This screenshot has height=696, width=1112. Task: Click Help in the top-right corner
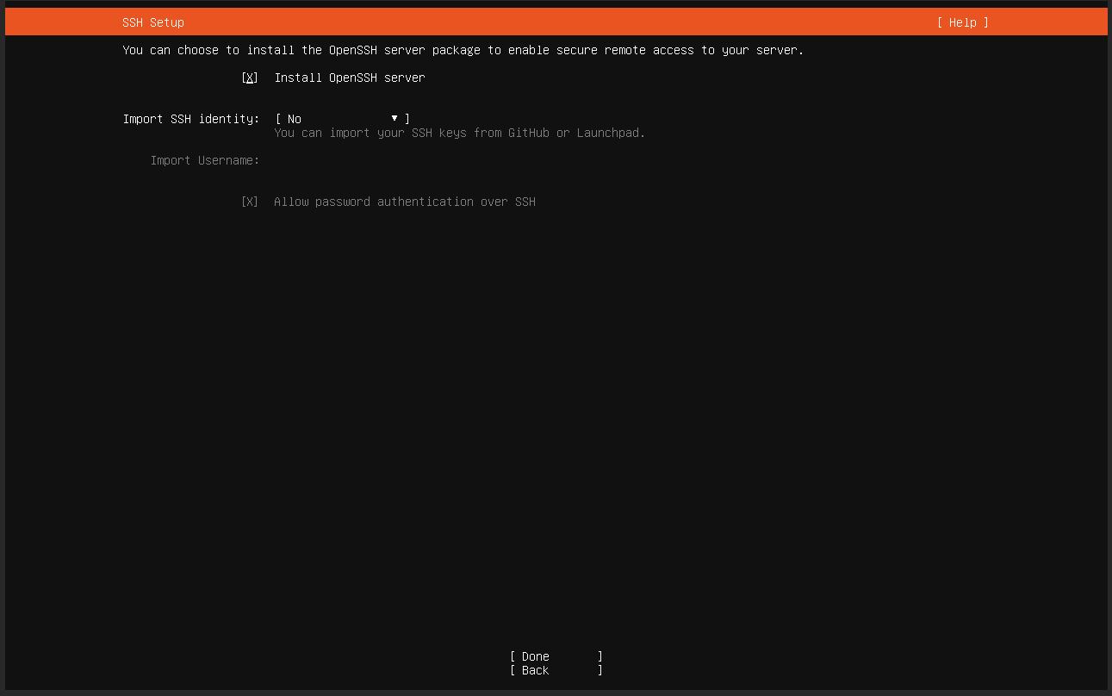[x=962, y=22]
